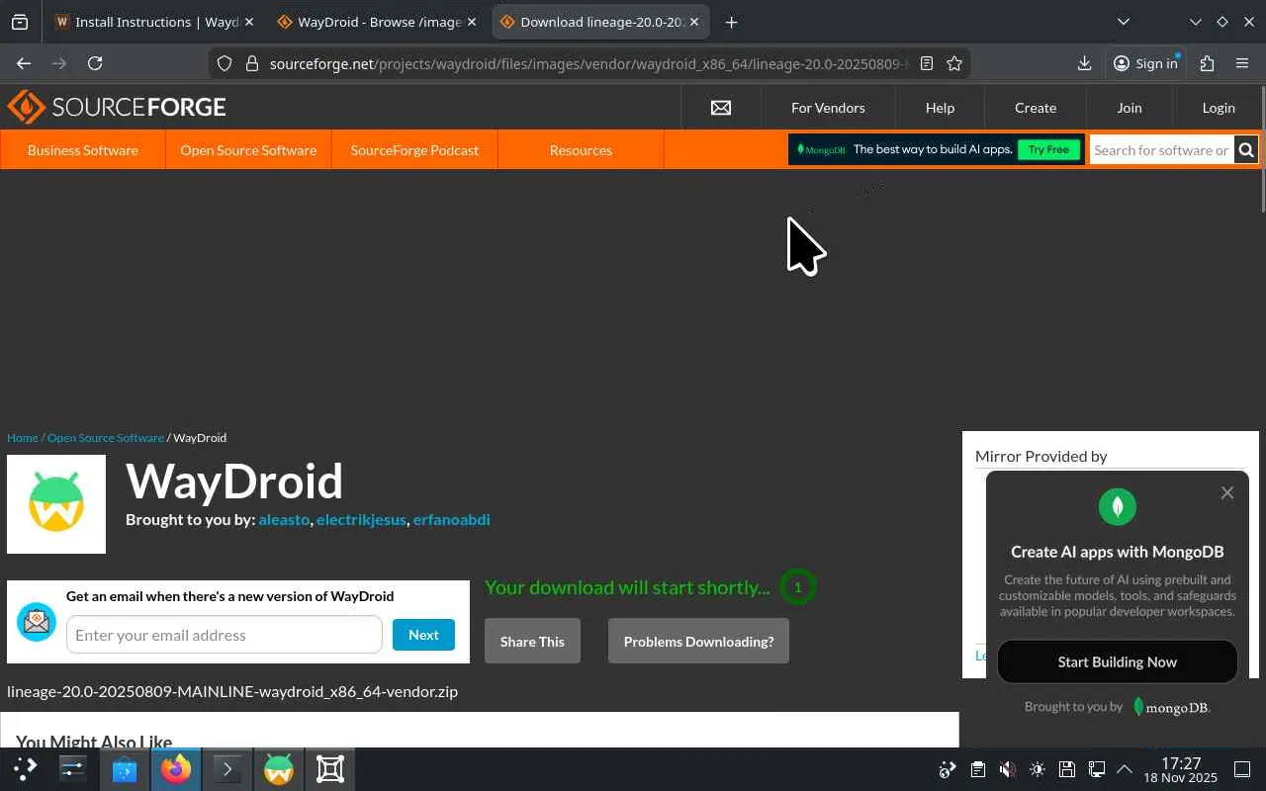The height and width of the screenshot is (791, 1266).
Task: Open the WayDroid project logo
Action: (x=56, y=504)
